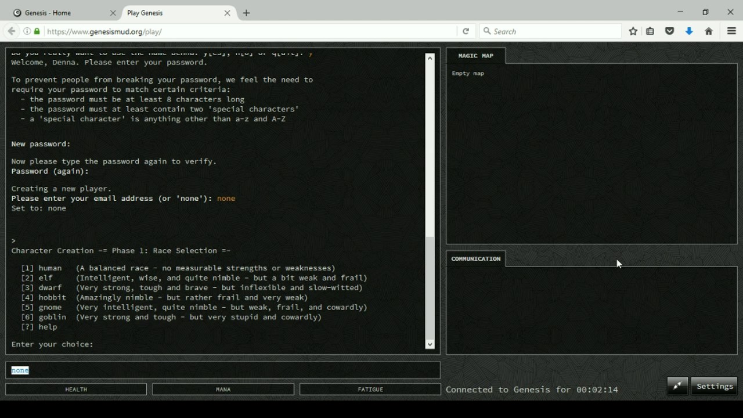743x418 pixels.
Task: Click the MANA status bar
Action: 223,390
